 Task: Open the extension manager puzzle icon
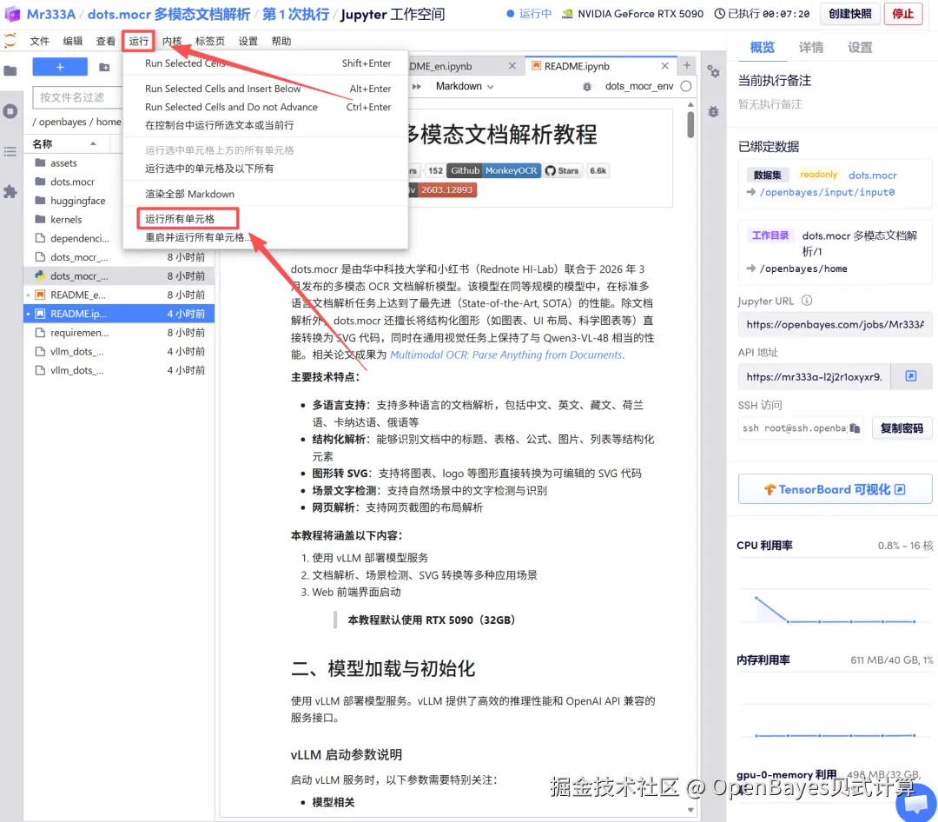click(x=10, y=191)
